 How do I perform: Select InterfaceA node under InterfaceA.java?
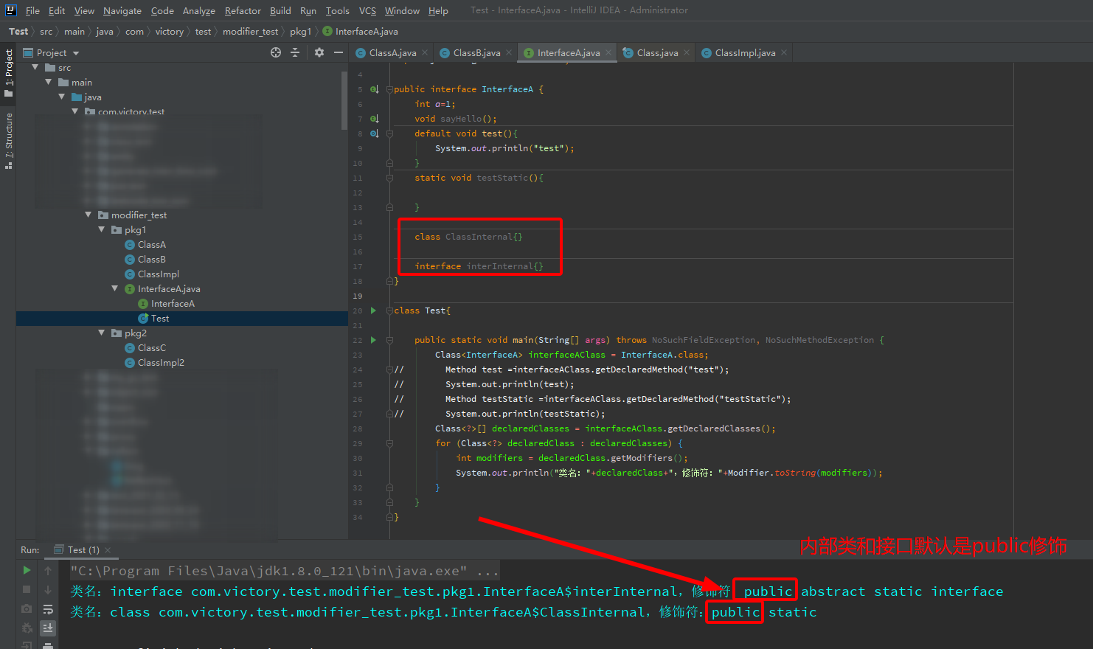(x=173, y=303)
